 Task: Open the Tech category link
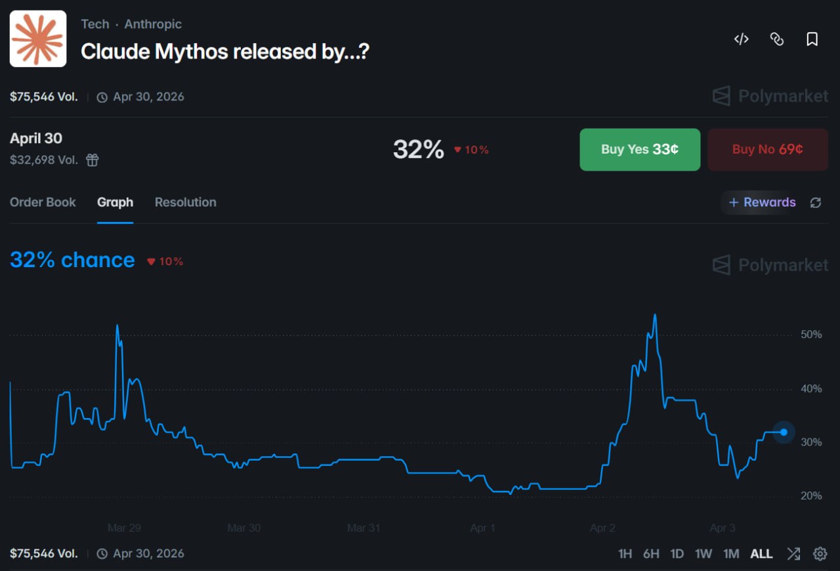tap(94, 24)
